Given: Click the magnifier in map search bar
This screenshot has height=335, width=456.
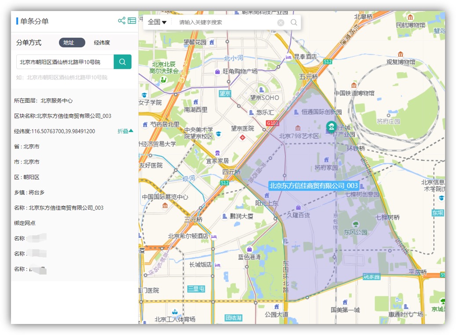Looking at the screenshot, I should [294, 22].
